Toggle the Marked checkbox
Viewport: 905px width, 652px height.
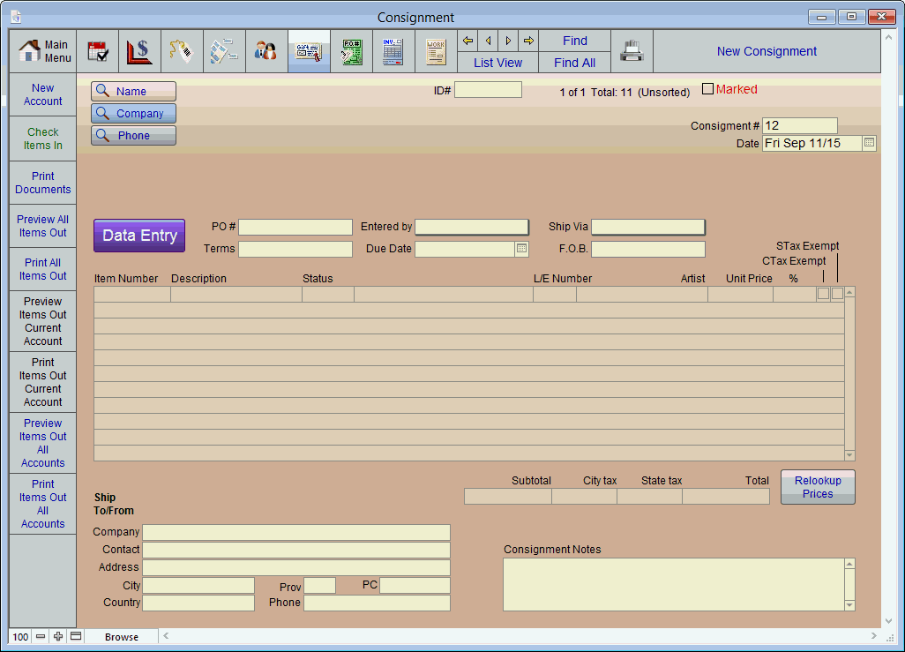[x=707, y=88]
